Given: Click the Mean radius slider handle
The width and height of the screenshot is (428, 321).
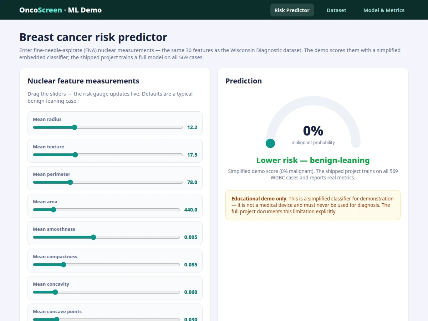Looking at the screenshot, I should 75,127.
